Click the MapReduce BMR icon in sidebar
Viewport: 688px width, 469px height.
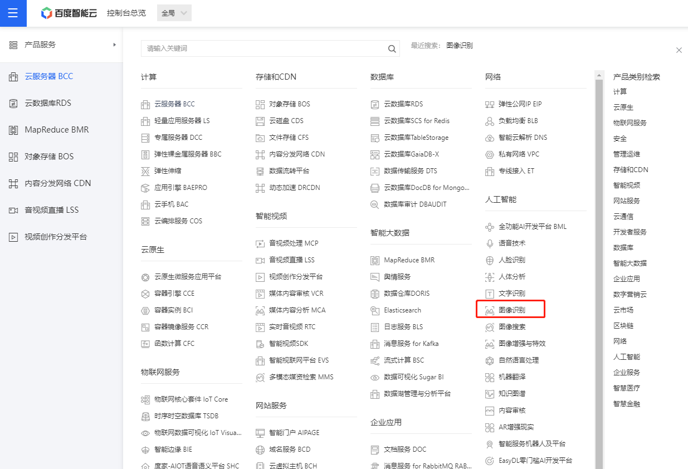pyautogui.click(x=13, y=130)
